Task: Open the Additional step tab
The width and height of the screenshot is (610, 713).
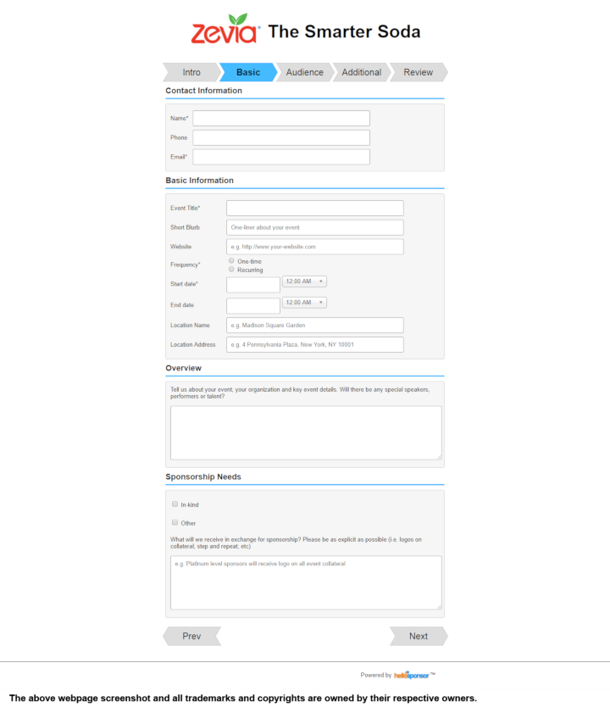Action: coord(361,72)
